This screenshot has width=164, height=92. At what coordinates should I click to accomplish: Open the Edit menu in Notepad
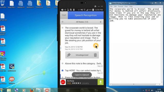(x=115, y=6)
